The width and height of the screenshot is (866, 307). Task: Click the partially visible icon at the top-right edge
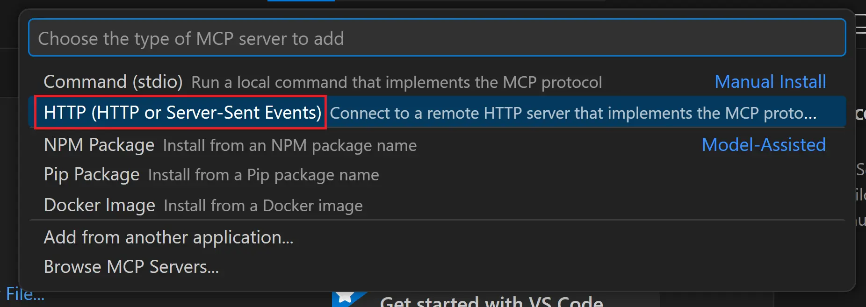[861, 28]
